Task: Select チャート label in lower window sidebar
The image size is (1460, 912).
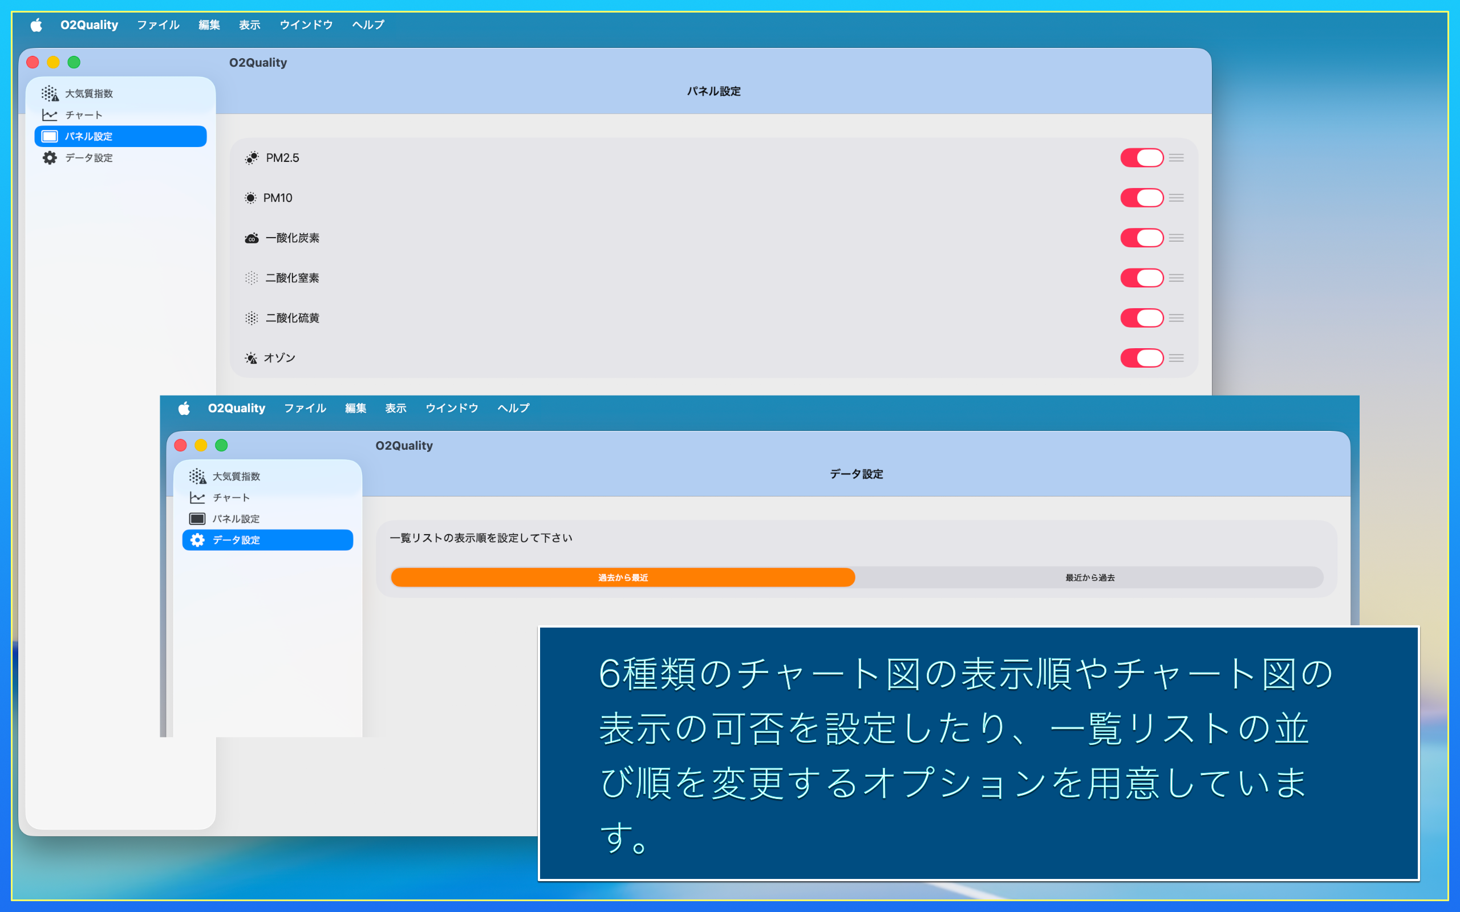Action: pyautogui.click(x=231, y=498)
